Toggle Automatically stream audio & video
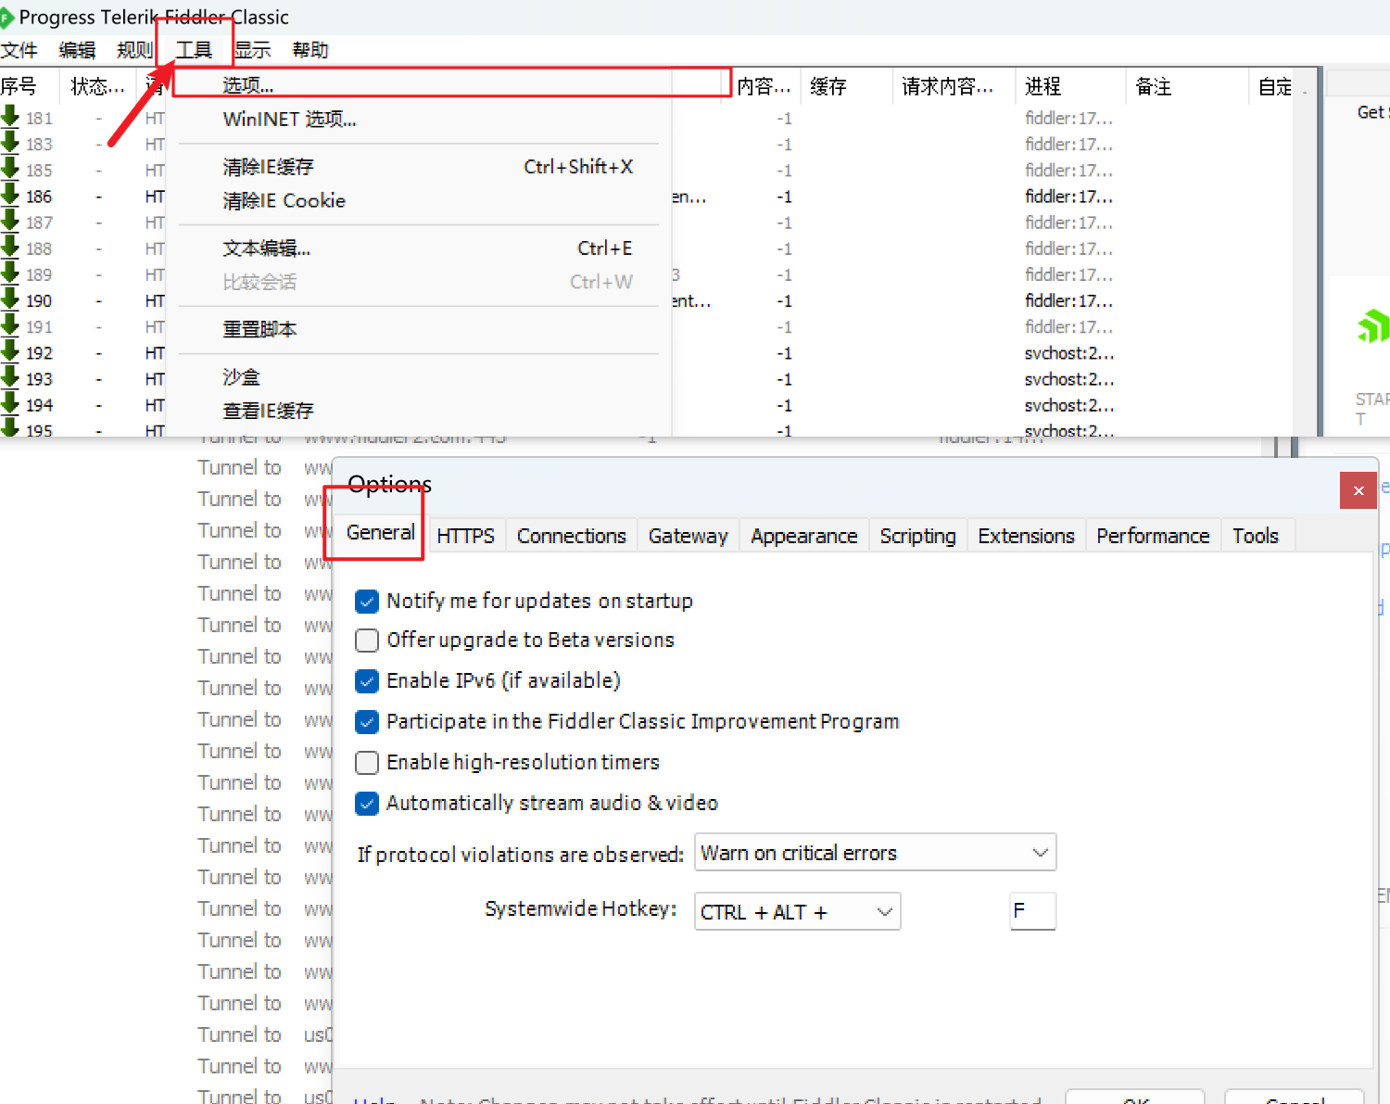The width and height of the screenshot is (1390, 1104). click(367, 804)
